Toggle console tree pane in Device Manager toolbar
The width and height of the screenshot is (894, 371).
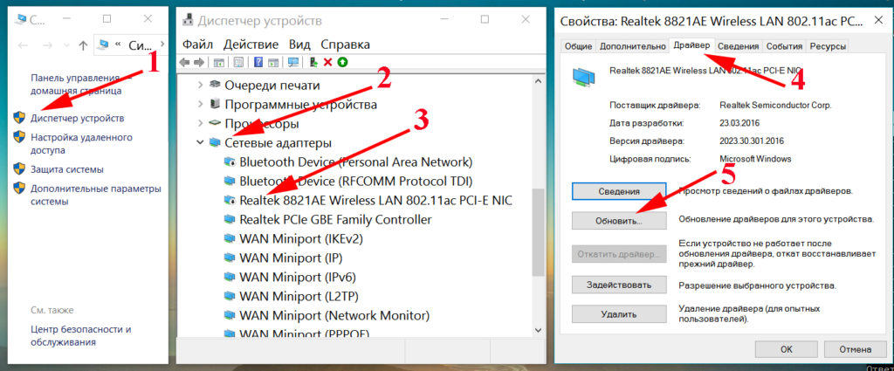pos(218,62)
